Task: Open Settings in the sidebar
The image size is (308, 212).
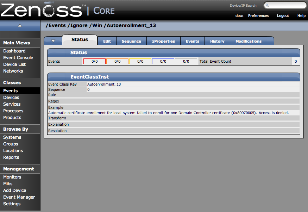Action: (12, 204)
